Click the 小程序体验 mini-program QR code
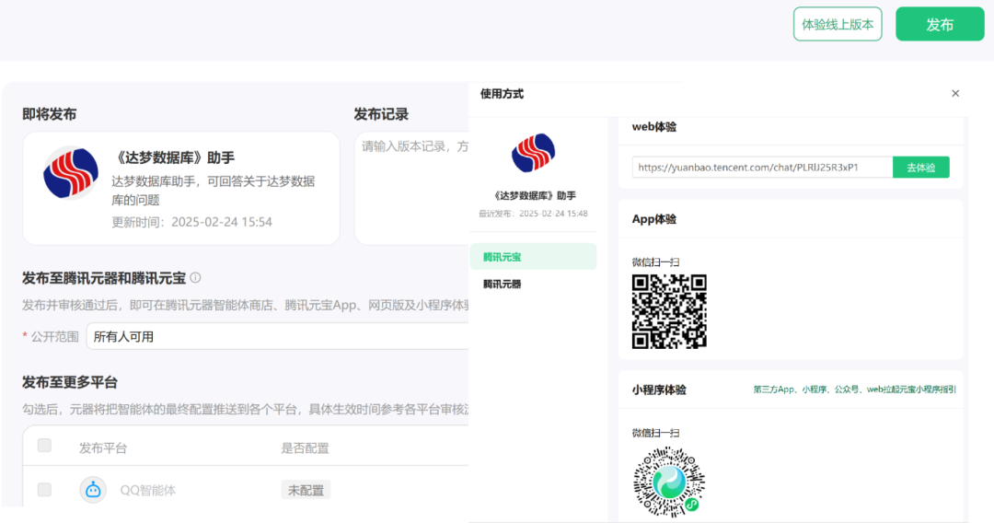This screenshot has height=523, width=994. click(669, 482)
